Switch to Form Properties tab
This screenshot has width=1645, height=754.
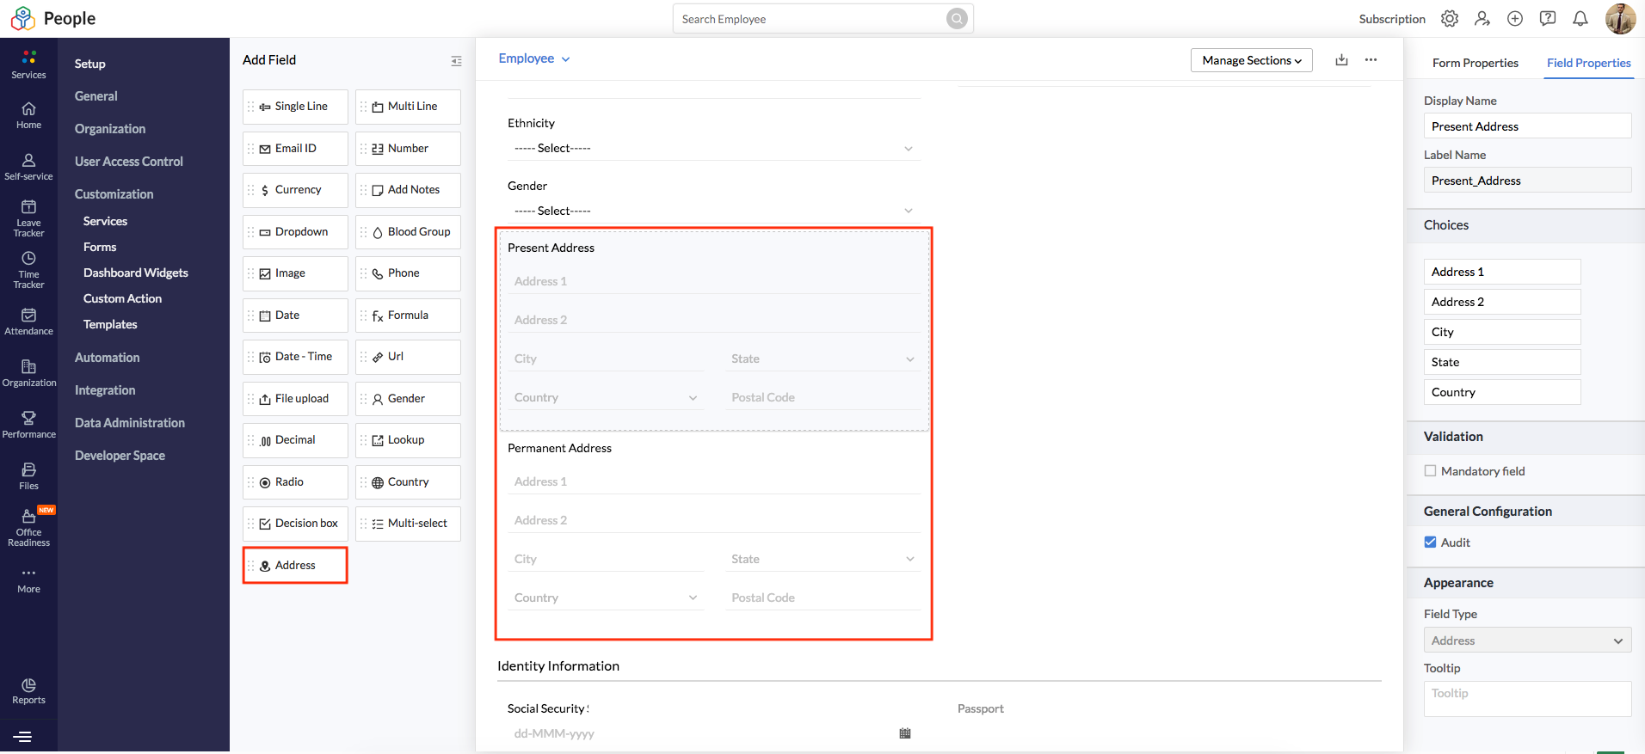click(x=1475, y=63)
